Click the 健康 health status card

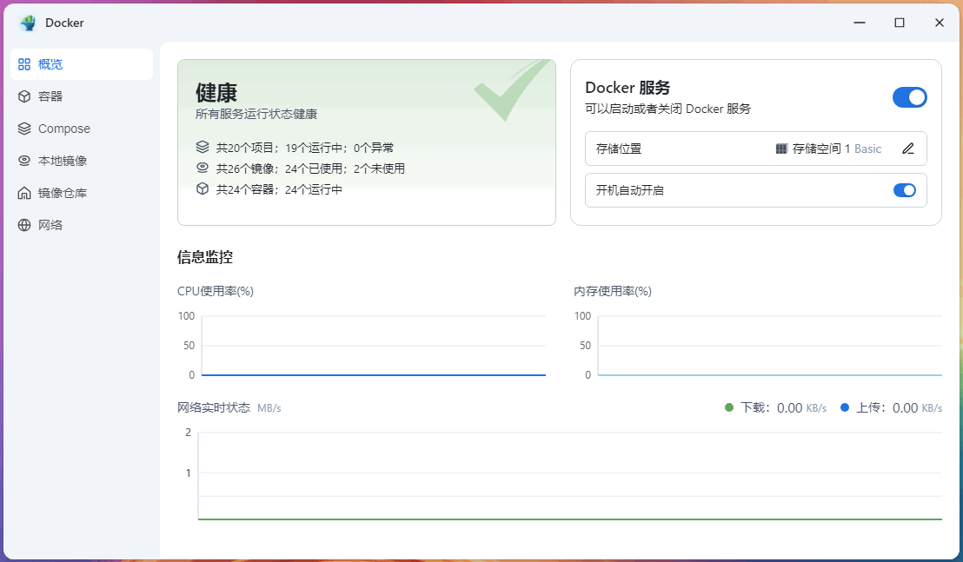[x=367, y=142]
